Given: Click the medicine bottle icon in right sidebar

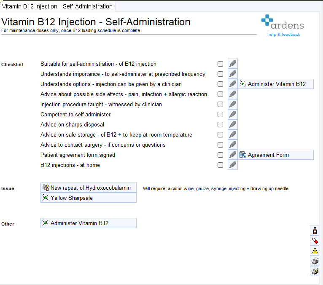Looking at the screenshot, I should [315, 231].
